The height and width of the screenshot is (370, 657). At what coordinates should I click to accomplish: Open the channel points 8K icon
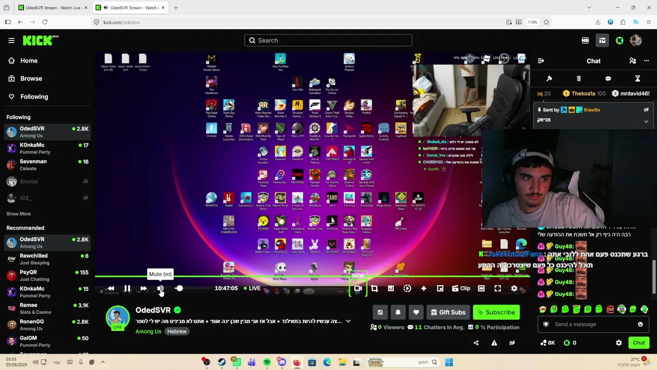(x=548, y=343)
